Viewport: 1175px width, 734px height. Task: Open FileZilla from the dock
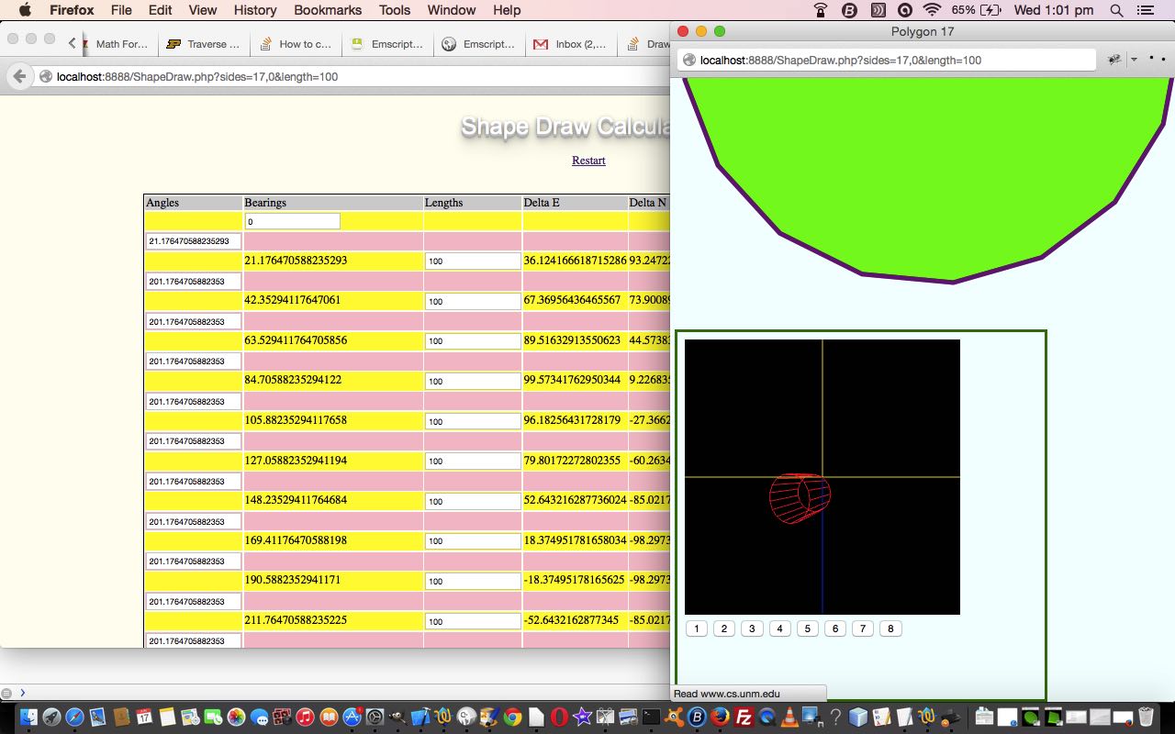tap(744, 717)
